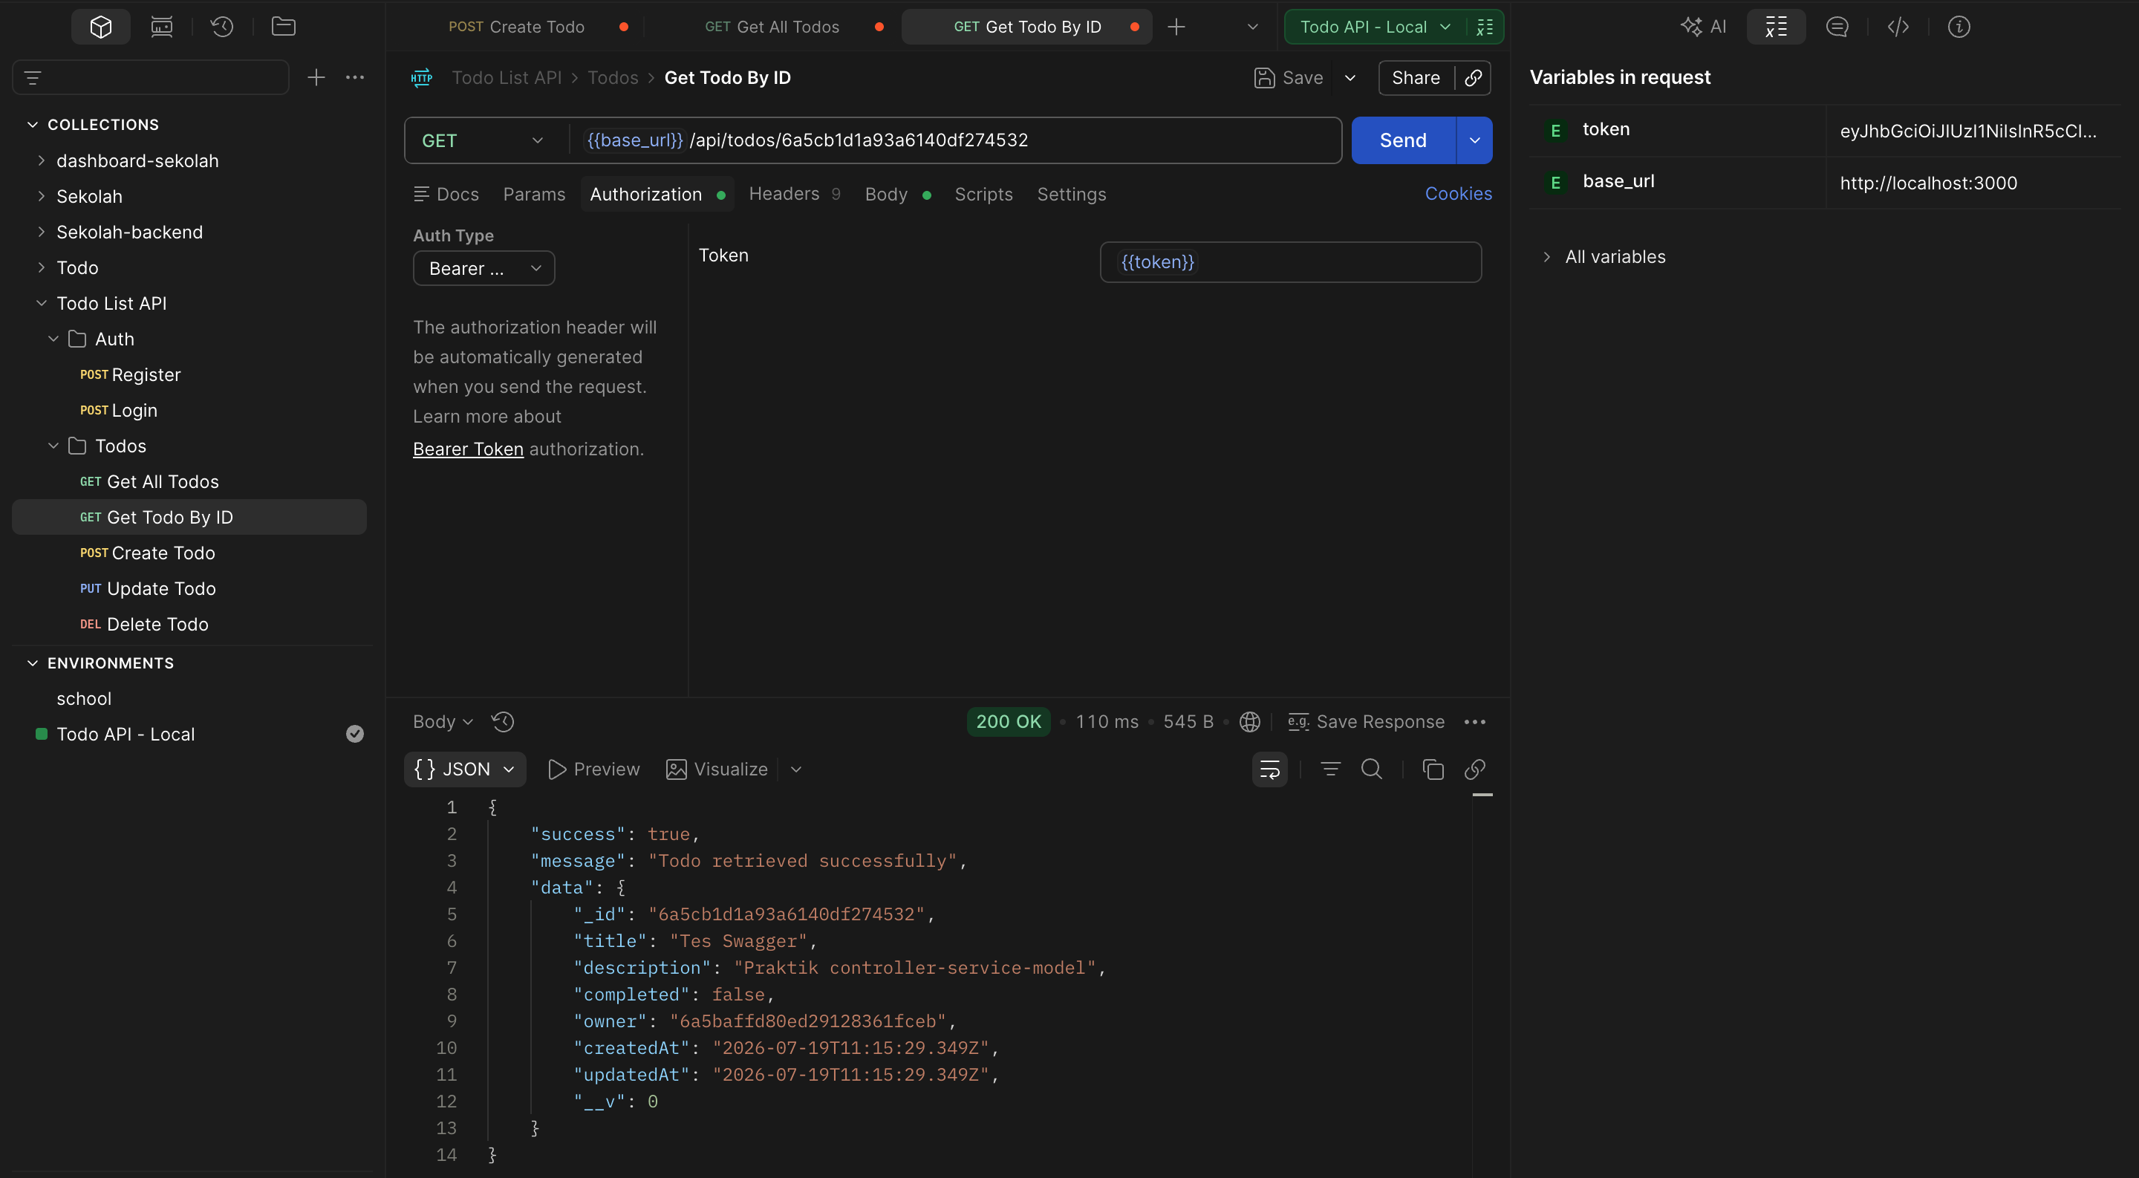Copy response body with the copy icon
Image resolution: width=2139 pixels, height=1178 pixels.
1433,769
